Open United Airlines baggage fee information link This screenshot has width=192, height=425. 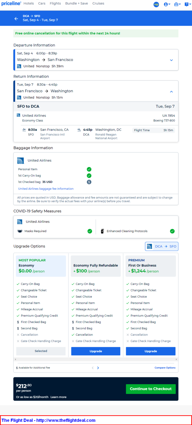point(46,189)
